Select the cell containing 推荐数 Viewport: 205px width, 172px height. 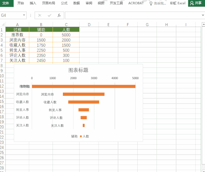point(17,35)
